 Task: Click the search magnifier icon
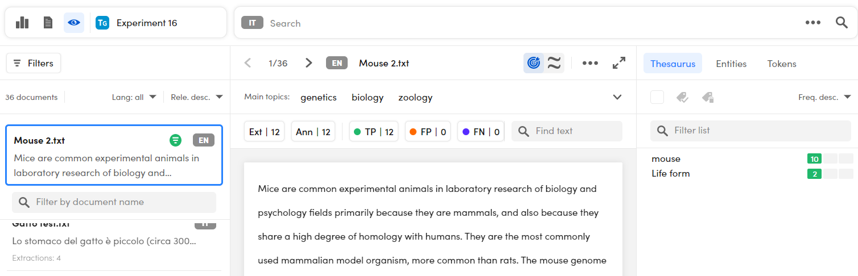[x=841, y=23]
